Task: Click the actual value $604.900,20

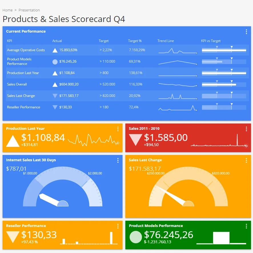Action: coord(69,84)
